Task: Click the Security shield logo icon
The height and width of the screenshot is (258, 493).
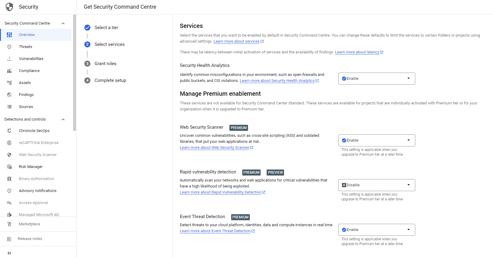Action: point(10,7)
